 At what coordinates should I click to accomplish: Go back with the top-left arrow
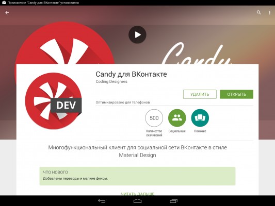7,12
